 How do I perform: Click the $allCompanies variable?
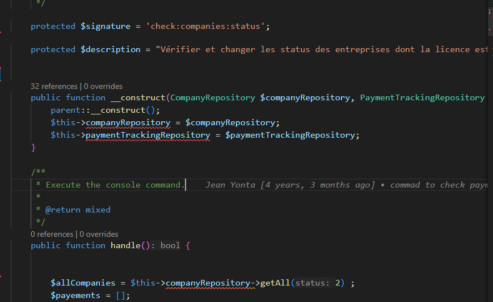[83, 283]
